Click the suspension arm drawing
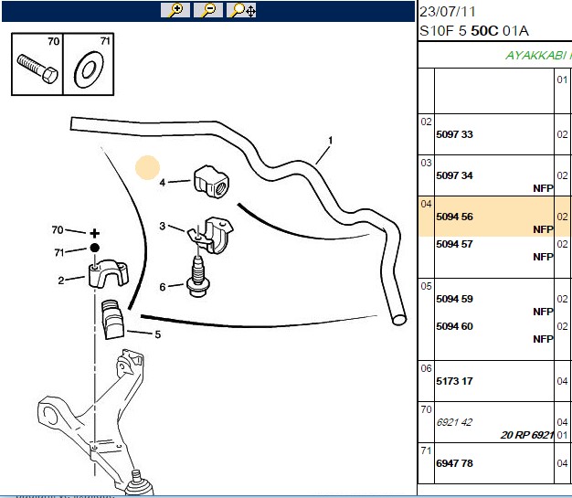The height and width of the screenshot is (498, 572). (97, 423)
